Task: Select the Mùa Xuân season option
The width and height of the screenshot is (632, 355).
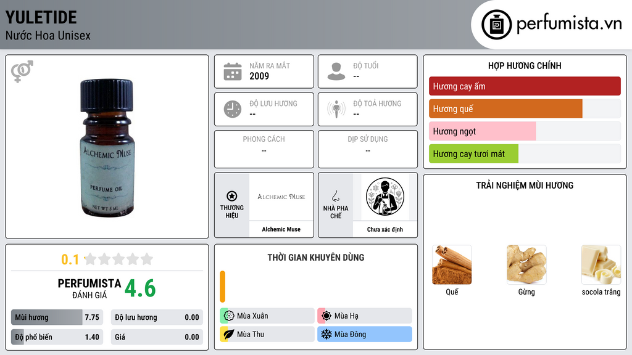Action: pyautogui.click(x=267, y=316)
